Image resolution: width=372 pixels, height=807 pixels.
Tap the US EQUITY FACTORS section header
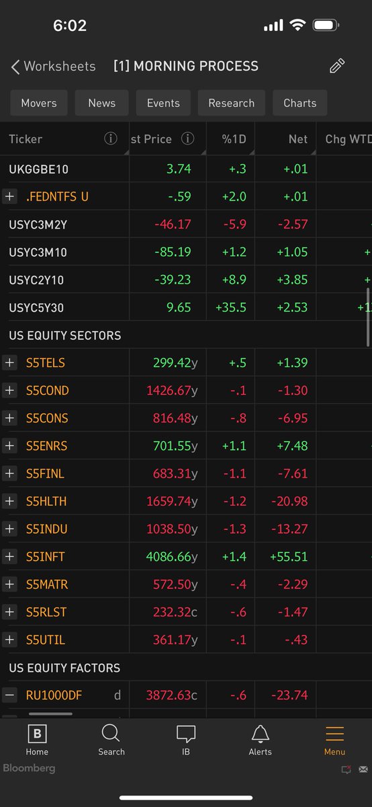[x=64, y=668]
